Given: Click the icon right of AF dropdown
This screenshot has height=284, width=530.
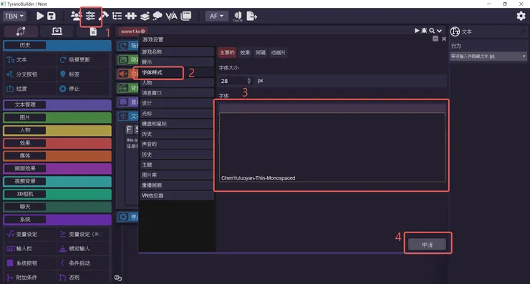Looking at the screenshot, I should click(x=238, y=16).
